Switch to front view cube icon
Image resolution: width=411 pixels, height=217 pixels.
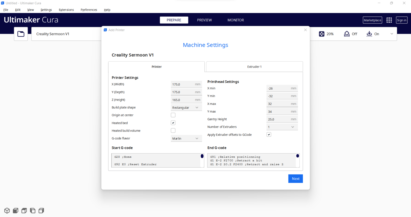tap(15, 211)
